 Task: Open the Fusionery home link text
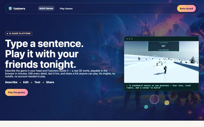tap(19, 9)
